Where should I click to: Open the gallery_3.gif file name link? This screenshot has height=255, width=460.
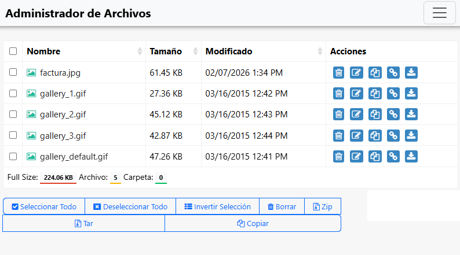63,135
